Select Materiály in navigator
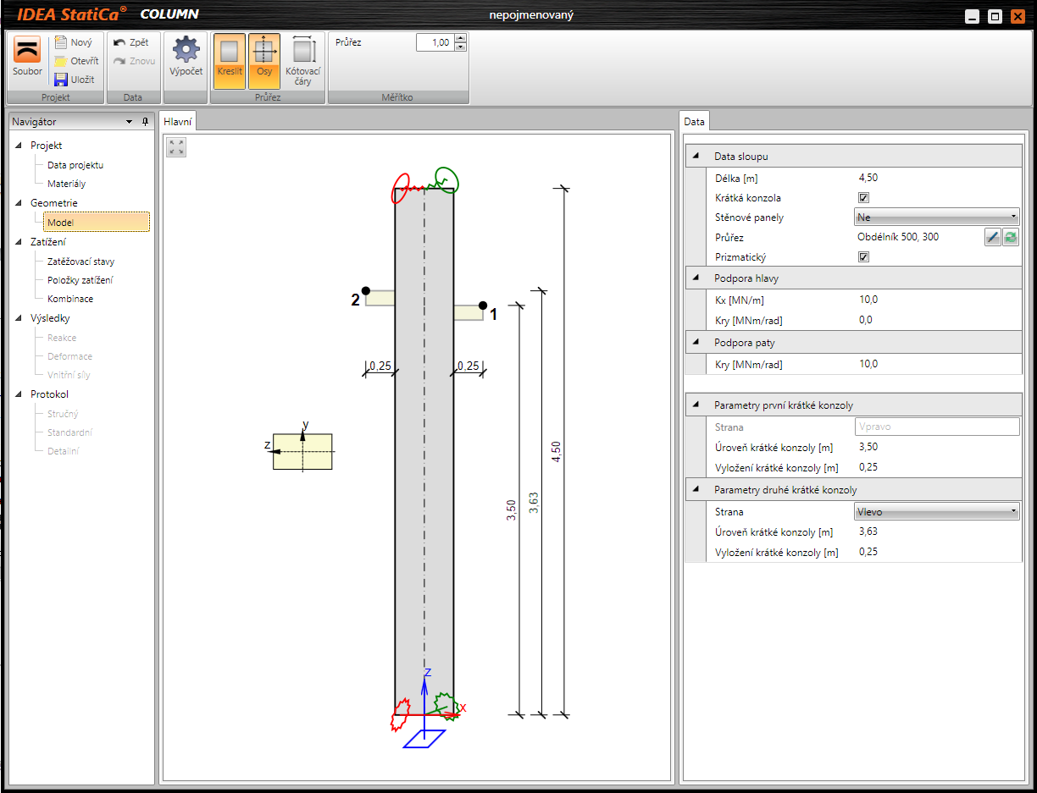This screenshot has height=793, width=1037. tap(66, 184)
